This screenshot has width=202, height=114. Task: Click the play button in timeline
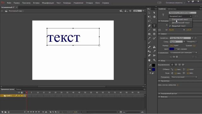33,112
